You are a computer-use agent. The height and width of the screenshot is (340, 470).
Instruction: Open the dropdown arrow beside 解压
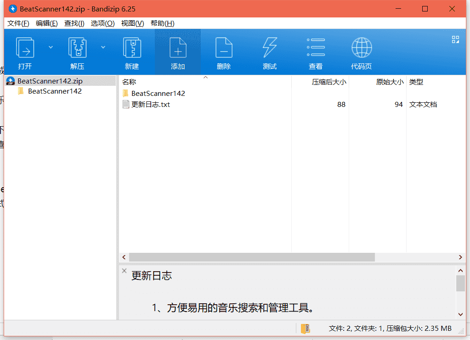point(103,47)
